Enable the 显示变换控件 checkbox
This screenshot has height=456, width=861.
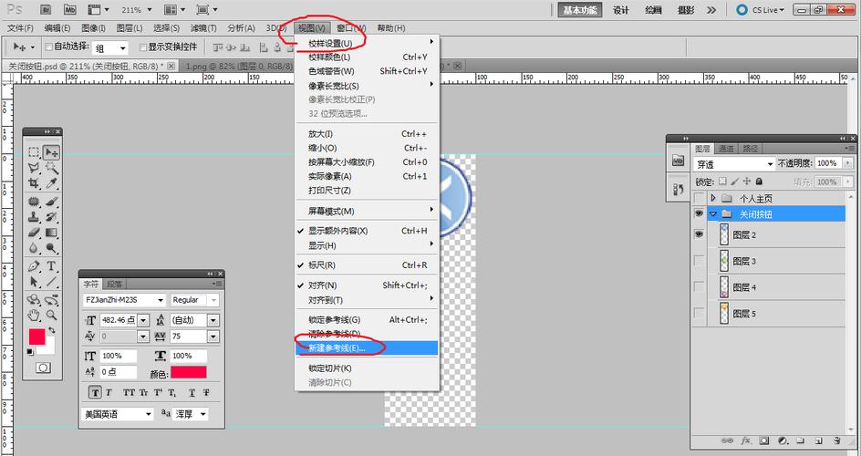pyautogui.click(x=143, y=47)
